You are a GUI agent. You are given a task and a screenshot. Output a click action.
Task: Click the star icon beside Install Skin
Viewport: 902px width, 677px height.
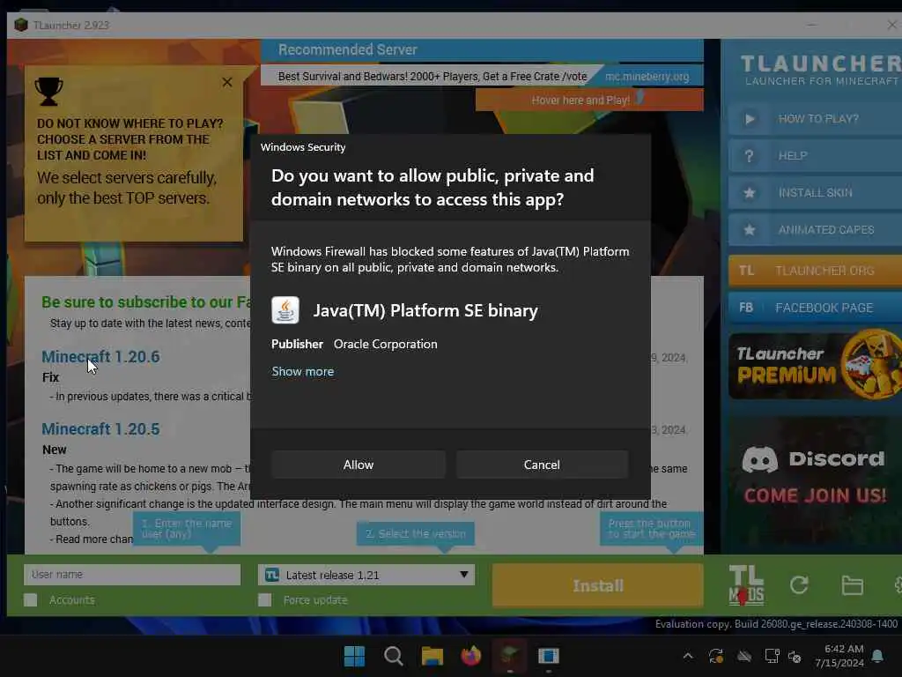point(749,193)
